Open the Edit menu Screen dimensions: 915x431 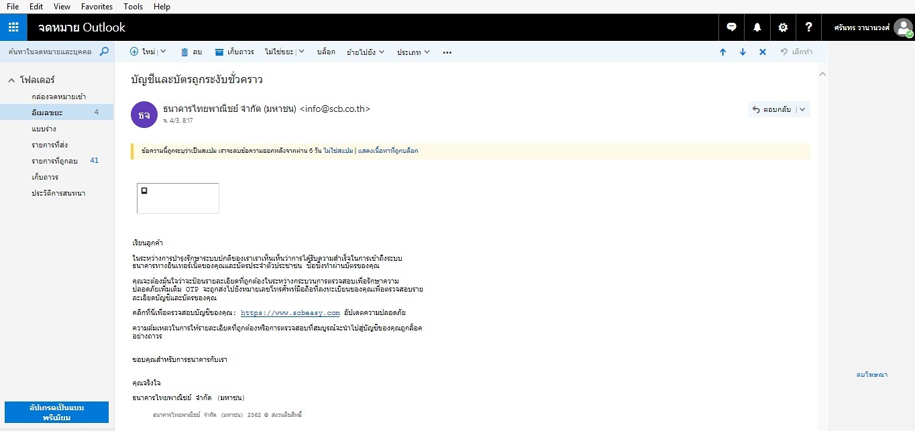(x=36, y=6)
